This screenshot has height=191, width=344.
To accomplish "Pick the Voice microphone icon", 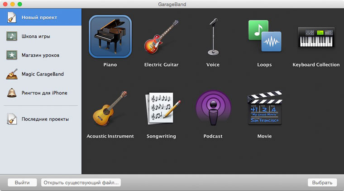I will [213, 37].
